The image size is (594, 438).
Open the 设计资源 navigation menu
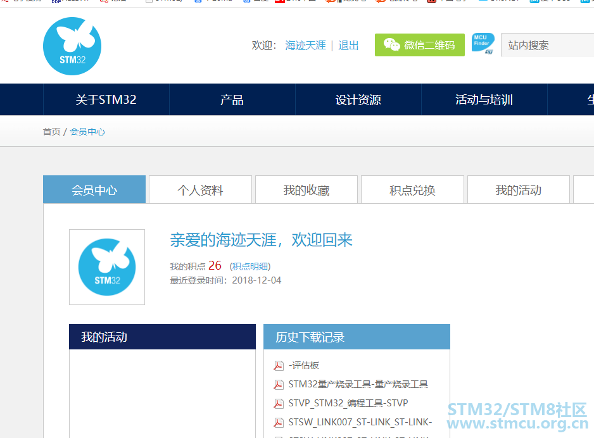coord(358,99)
